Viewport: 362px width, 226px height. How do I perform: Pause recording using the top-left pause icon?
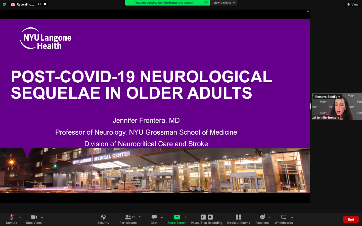(39, 4)
